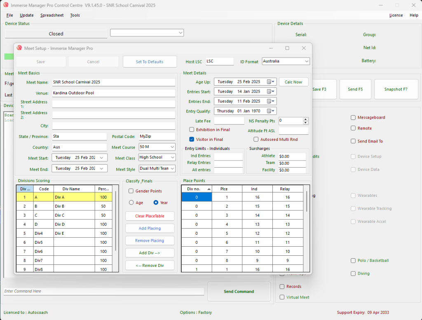This screenshot has height=320, width=422.
Task: Click the Send F5 button
Action: [x=355, y=89]
